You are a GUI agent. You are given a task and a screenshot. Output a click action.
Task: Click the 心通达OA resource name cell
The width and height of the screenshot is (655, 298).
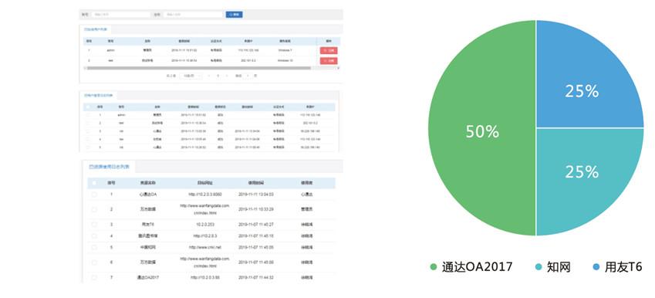click(148, 195)
